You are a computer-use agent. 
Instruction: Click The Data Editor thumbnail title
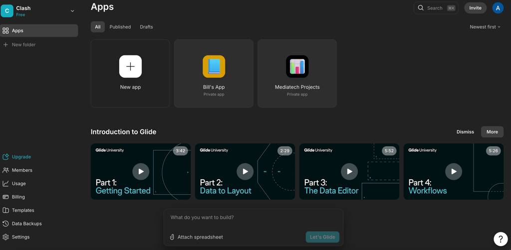(331, 191)
